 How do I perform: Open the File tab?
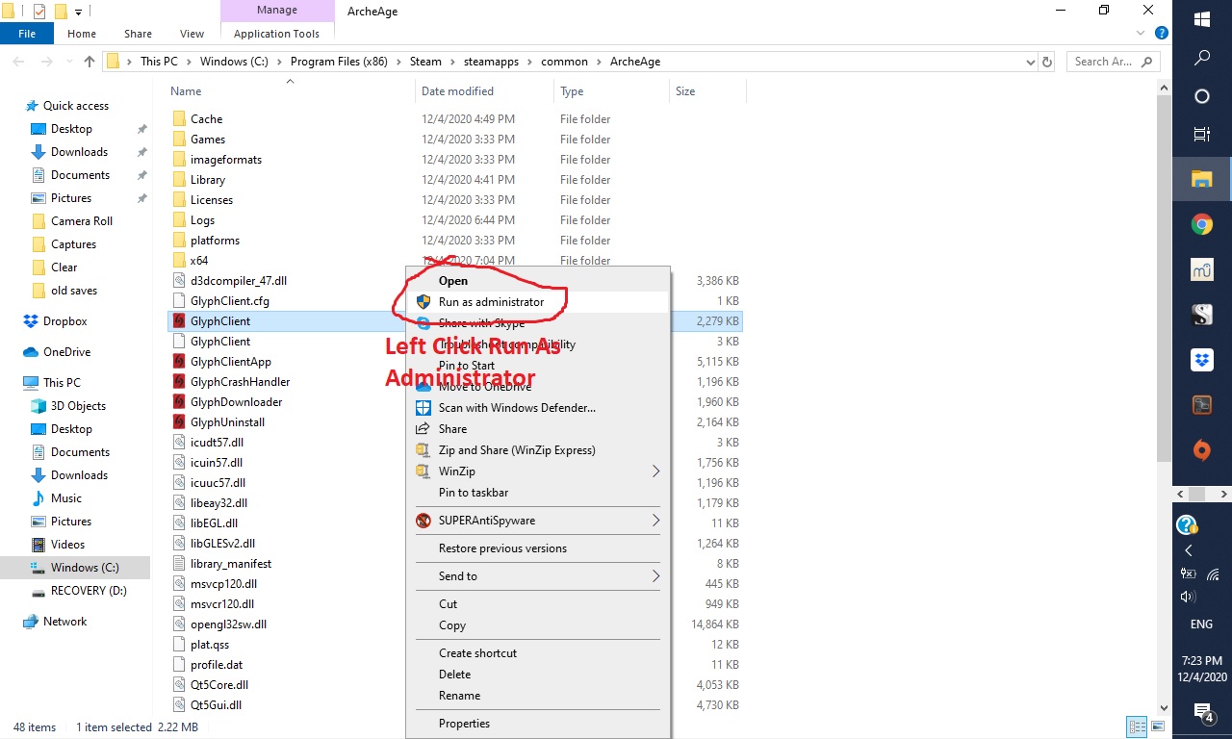click(x=27, y=34)
